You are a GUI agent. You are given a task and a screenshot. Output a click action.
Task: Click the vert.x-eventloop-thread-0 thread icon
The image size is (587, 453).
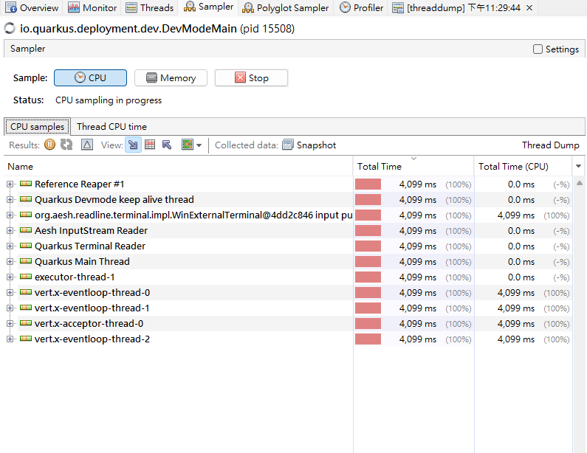25,292
